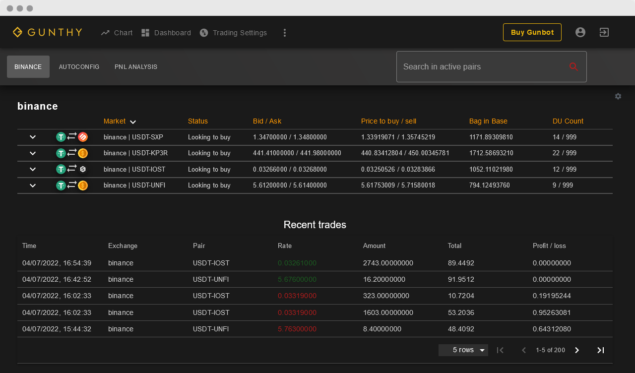635x373 pixels.
Task: Click the swap arrows icon in the USDT-KP3R row
Action: point(72,152)
